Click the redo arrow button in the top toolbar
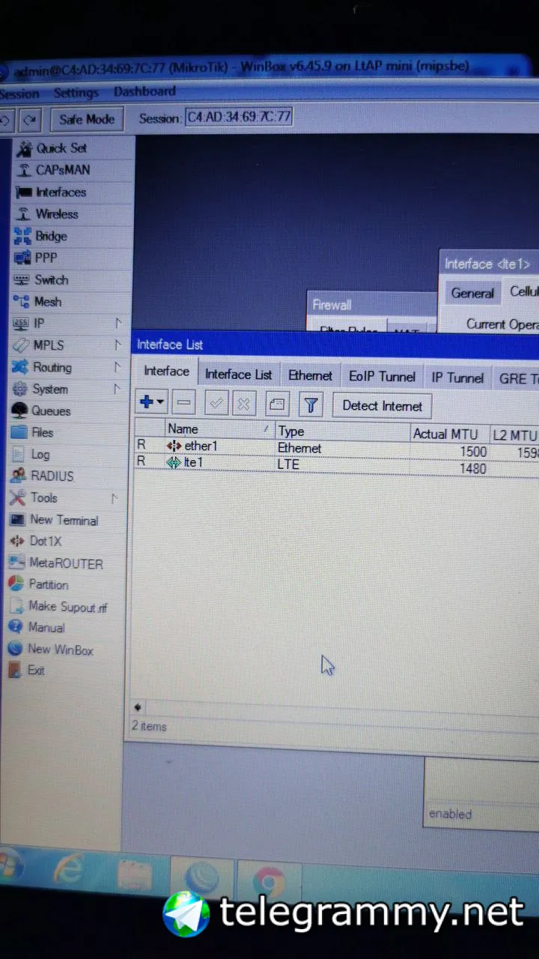 coord(31,119)
